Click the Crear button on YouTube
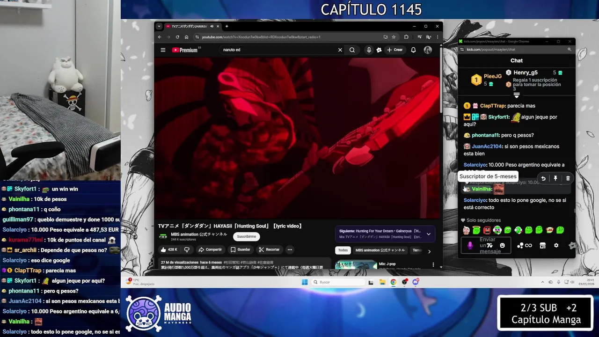Viewport: 599px width, 337px height. click(395, 50)
